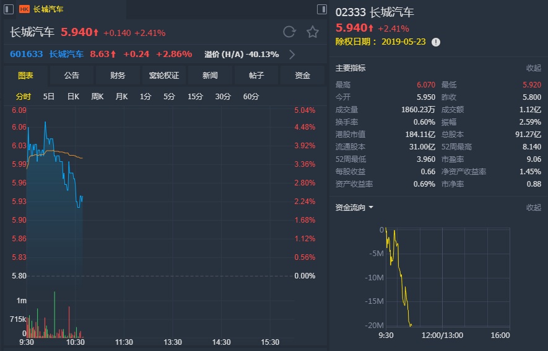Click the left panel toggle icon
Screen dimensions: 548x351
click(x=8, y=9)
